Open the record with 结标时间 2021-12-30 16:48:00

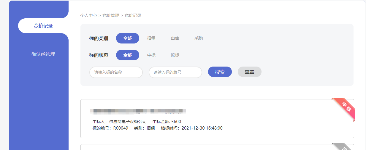202,128
